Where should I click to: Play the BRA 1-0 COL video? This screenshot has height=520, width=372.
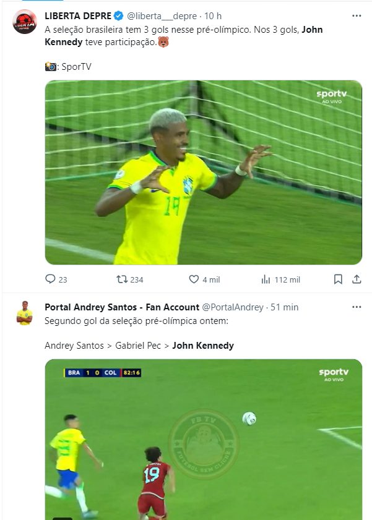point(204,440)
